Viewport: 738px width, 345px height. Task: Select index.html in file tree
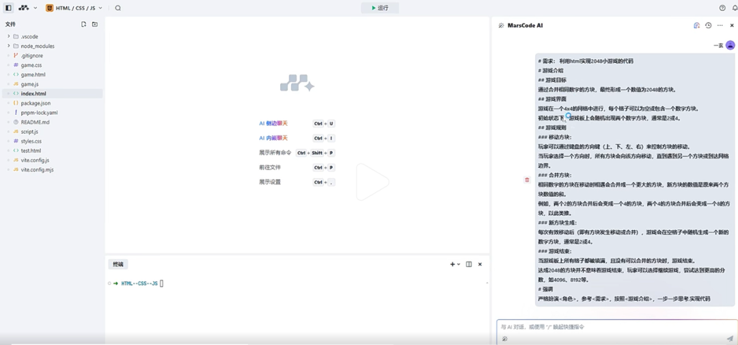52,93
